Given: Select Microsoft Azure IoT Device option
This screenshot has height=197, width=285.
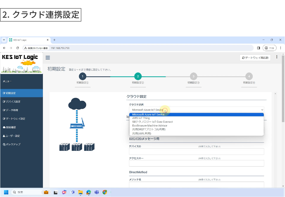Looking at the screenshot, I should tap(197, 114).
